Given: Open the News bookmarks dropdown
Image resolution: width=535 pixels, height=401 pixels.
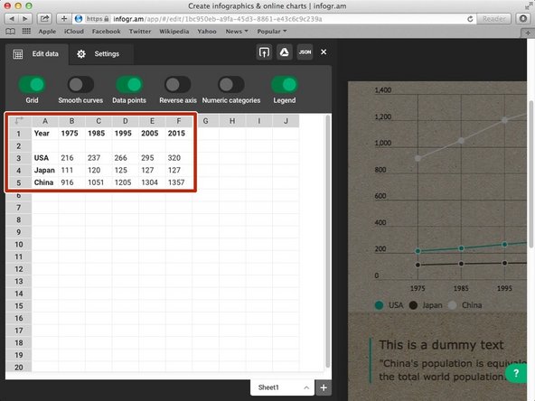Looking at the screenshot, I should click(x=237, y=32).
